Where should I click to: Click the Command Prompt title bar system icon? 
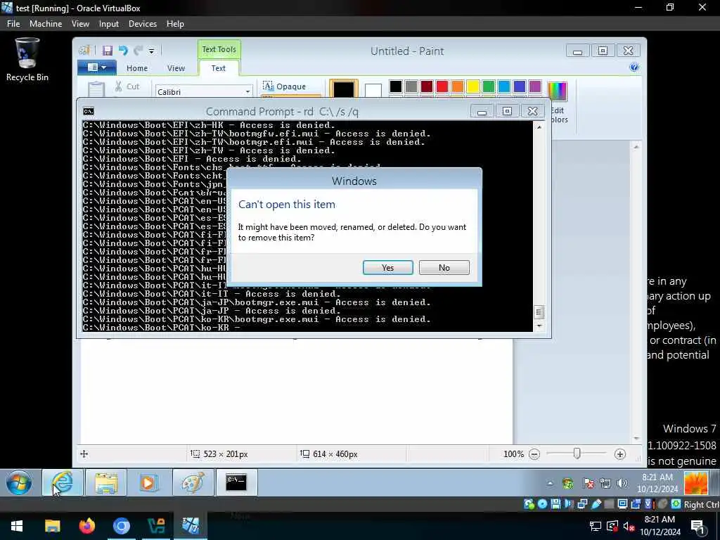pos(89,111)
